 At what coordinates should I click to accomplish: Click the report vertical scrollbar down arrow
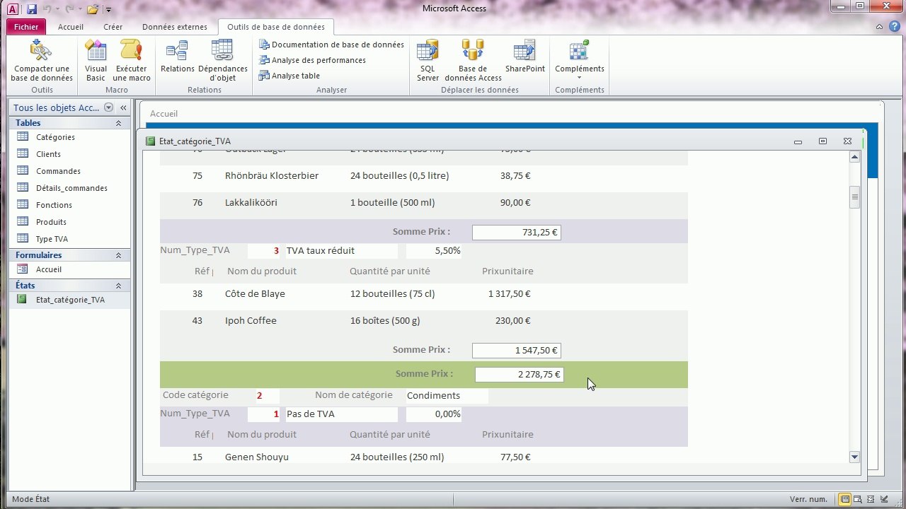click(854, 457)
